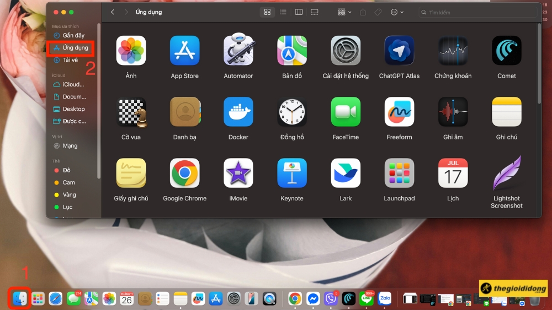The height and width of the screenshot is (310, 552).
Task: Switch Finder to column view
Action: [x=299, y=12]
